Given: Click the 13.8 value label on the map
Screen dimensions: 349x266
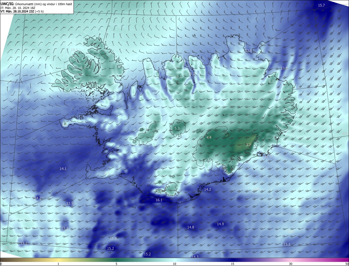Looking at the screenshot, I should point(284,68).
